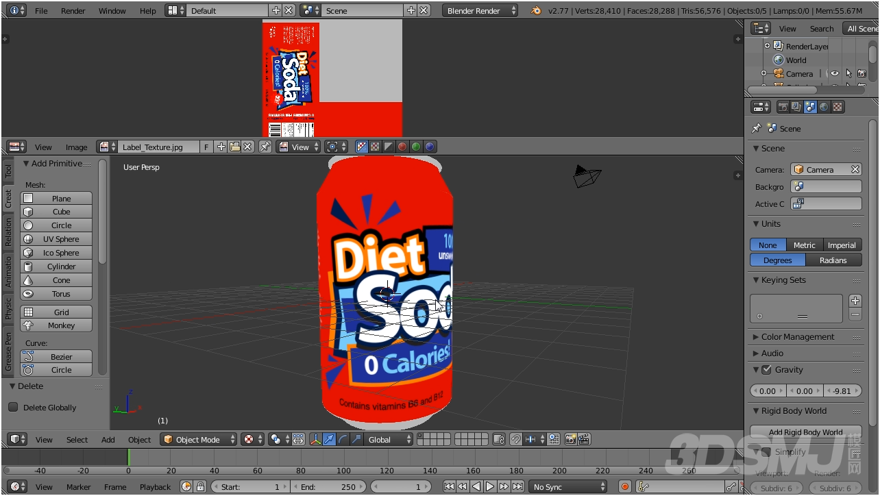
Task: Open the Help menu
Action: 148,10
